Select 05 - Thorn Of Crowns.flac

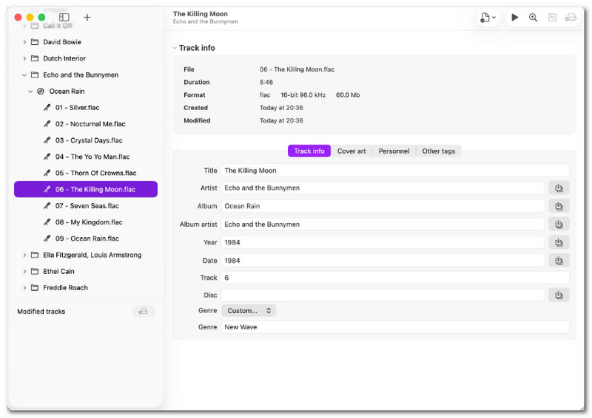coord(86,173)
